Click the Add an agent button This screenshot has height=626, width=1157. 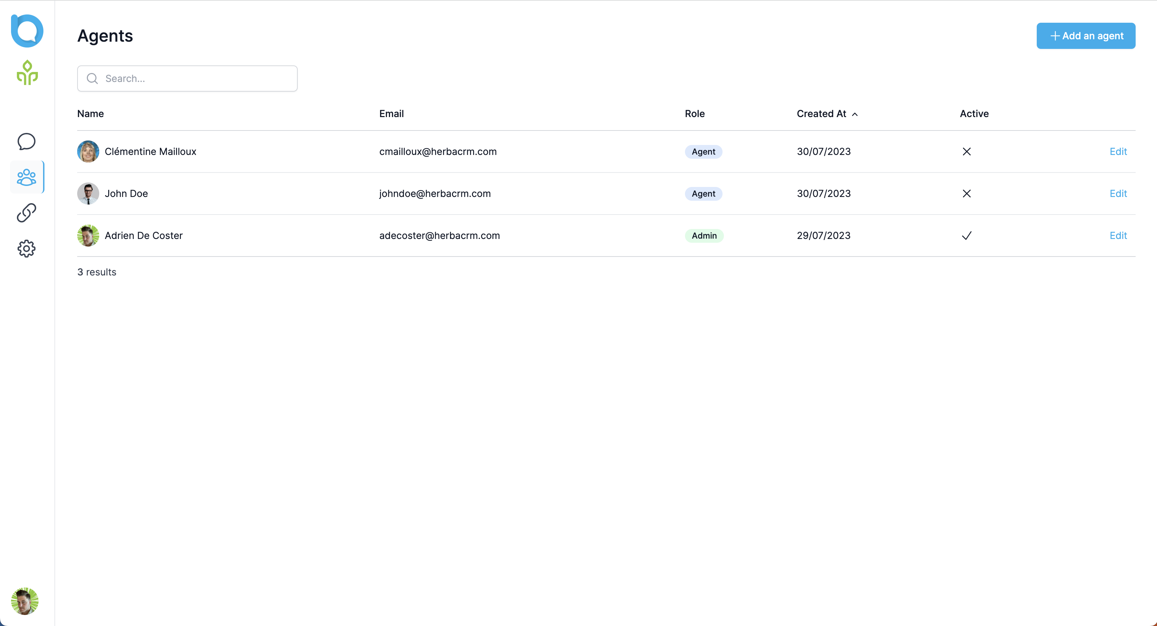click(1086, 36)
